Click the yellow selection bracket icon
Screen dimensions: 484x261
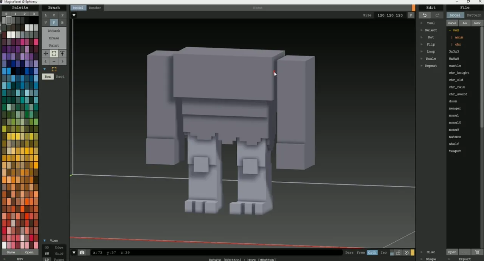pos(54,69)
